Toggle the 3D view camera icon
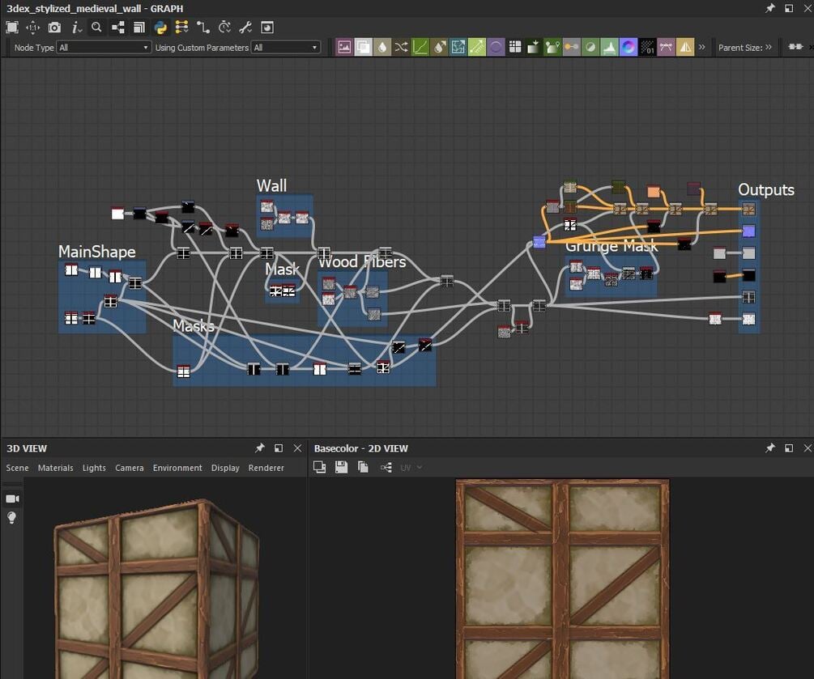The height and width of the screenshot is (679, 814). 12,499
